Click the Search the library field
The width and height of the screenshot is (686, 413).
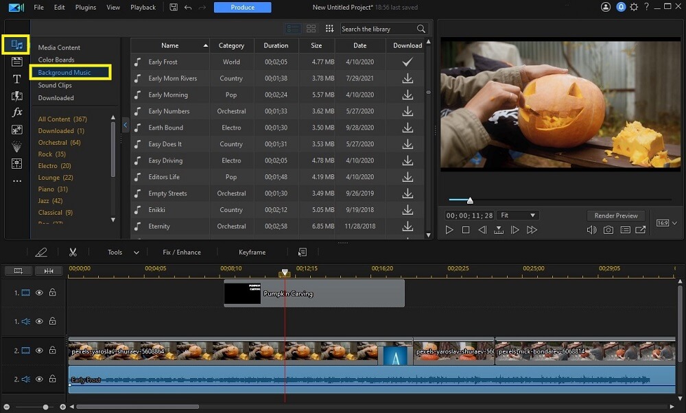point(378,29)
